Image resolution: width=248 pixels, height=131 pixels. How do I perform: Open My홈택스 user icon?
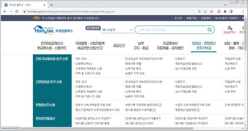point(230,30)
